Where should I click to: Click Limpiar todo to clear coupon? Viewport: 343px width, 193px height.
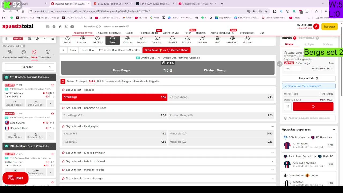click(x=309, y=79)
